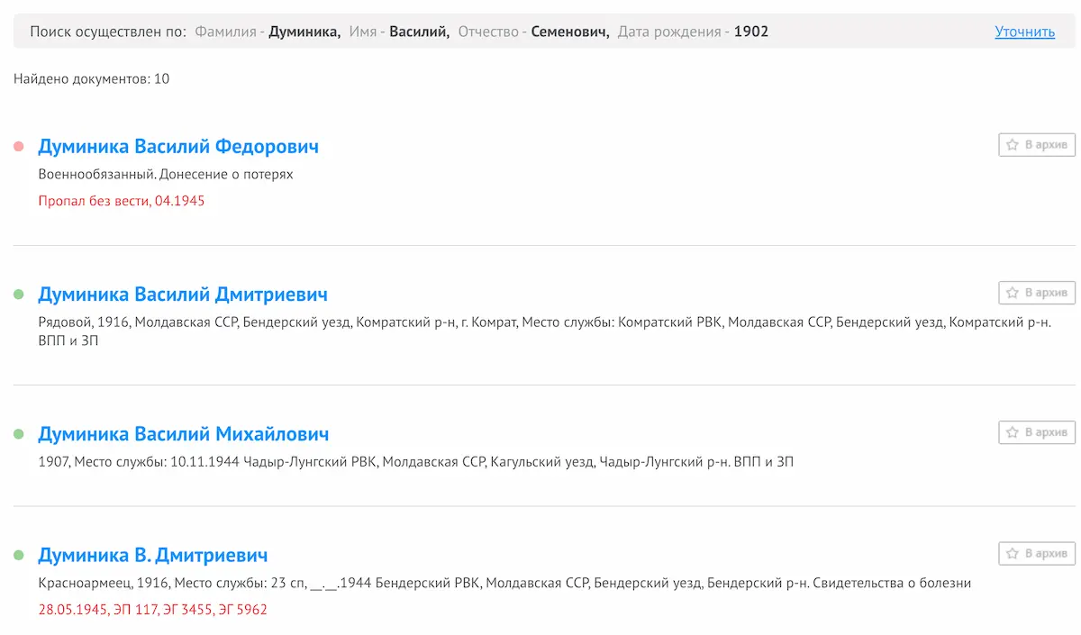Open record Думиника Василий Михайлович
1081x635 pixels.
point(184,434)
